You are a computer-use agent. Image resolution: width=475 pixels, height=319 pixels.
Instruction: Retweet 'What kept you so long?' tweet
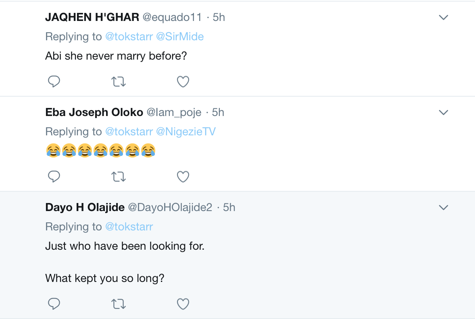pos(119,304)
